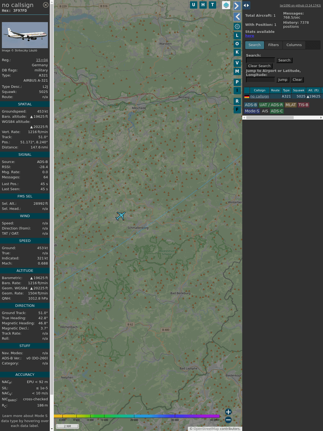Viewport: 323px width, 431px height.
Task: Sort table by Type column
Action: (x=286, y=90)
